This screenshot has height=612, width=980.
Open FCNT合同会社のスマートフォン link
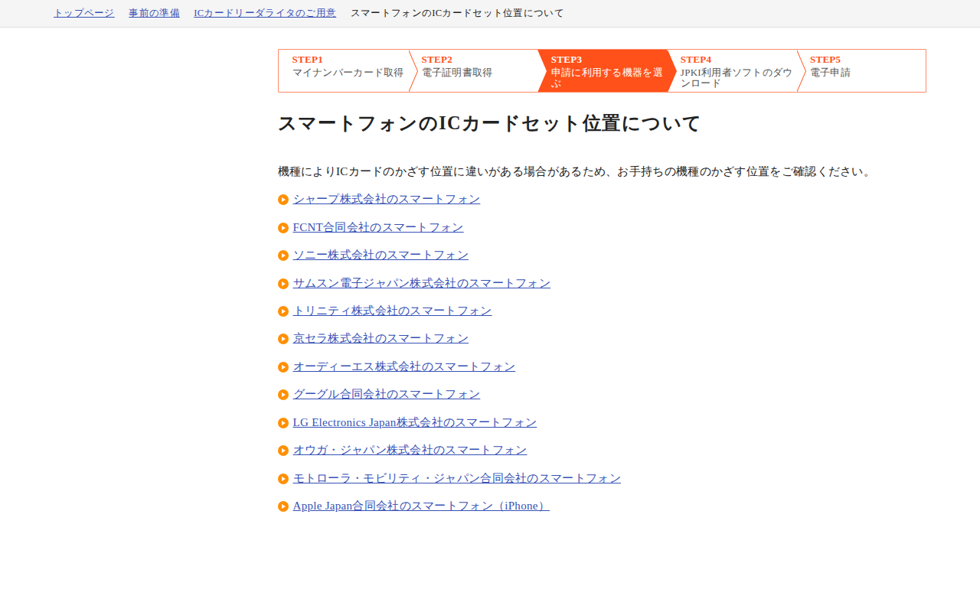point(378,227)
